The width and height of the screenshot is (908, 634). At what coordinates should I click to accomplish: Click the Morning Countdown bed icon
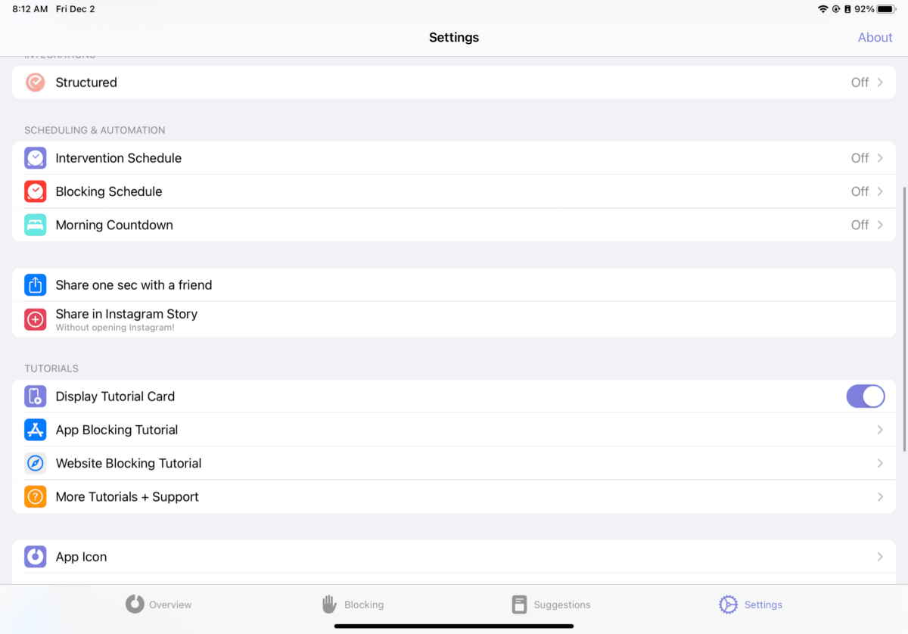[36, 225]
